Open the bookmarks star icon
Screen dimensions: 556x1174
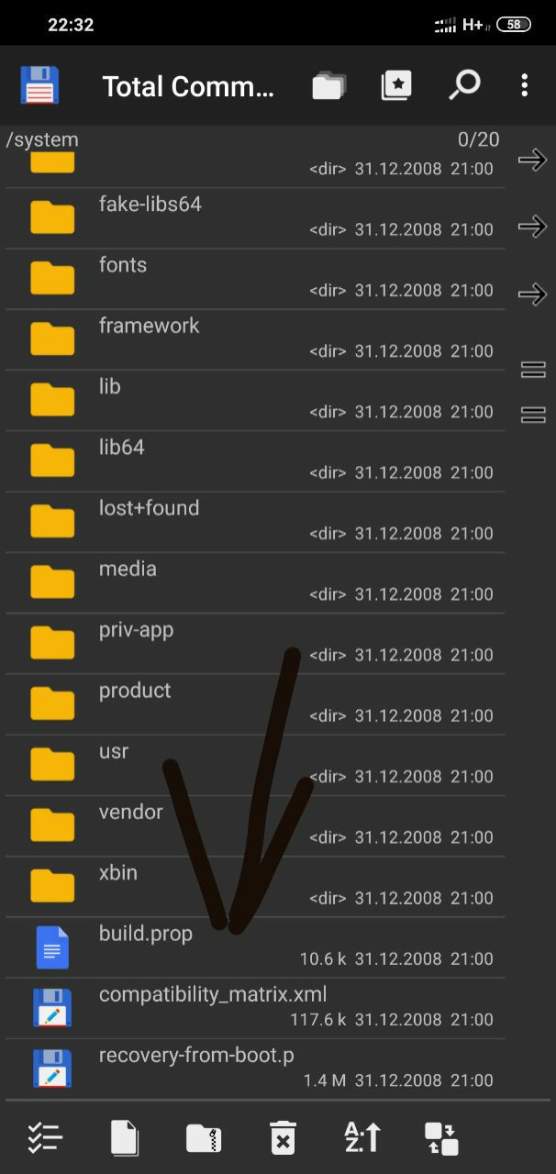coord(396,86)
